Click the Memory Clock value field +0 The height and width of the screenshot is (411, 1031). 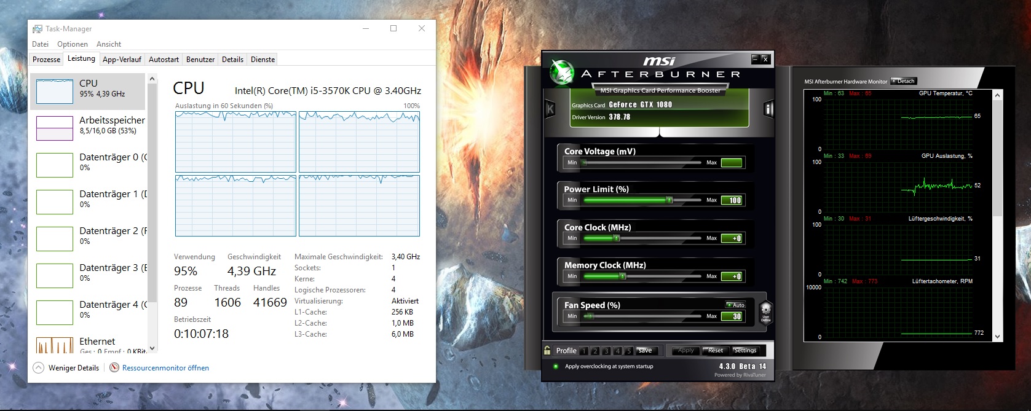pyautogui.click(x=732, y=276)
